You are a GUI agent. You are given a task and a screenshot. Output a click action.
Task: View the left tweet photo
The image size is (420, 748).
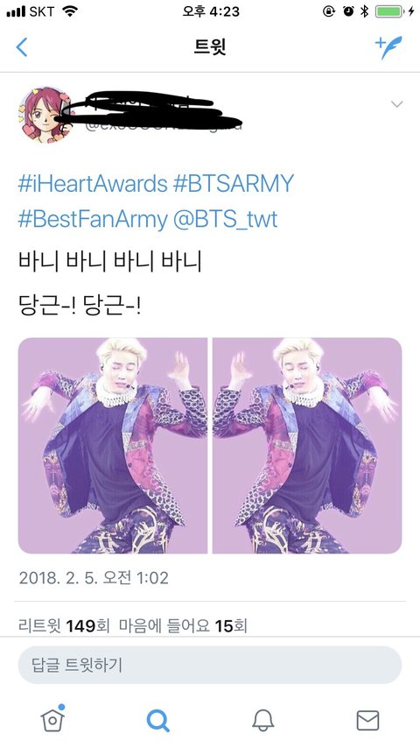(113, 446)
